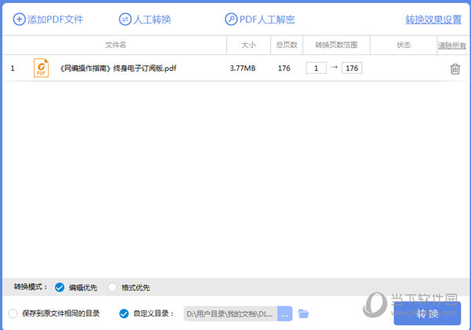This screenshot has width=471, height=330.
Task: Click the PDF人工解密 label
Action: pyautogui.click(x=267, y=20)
